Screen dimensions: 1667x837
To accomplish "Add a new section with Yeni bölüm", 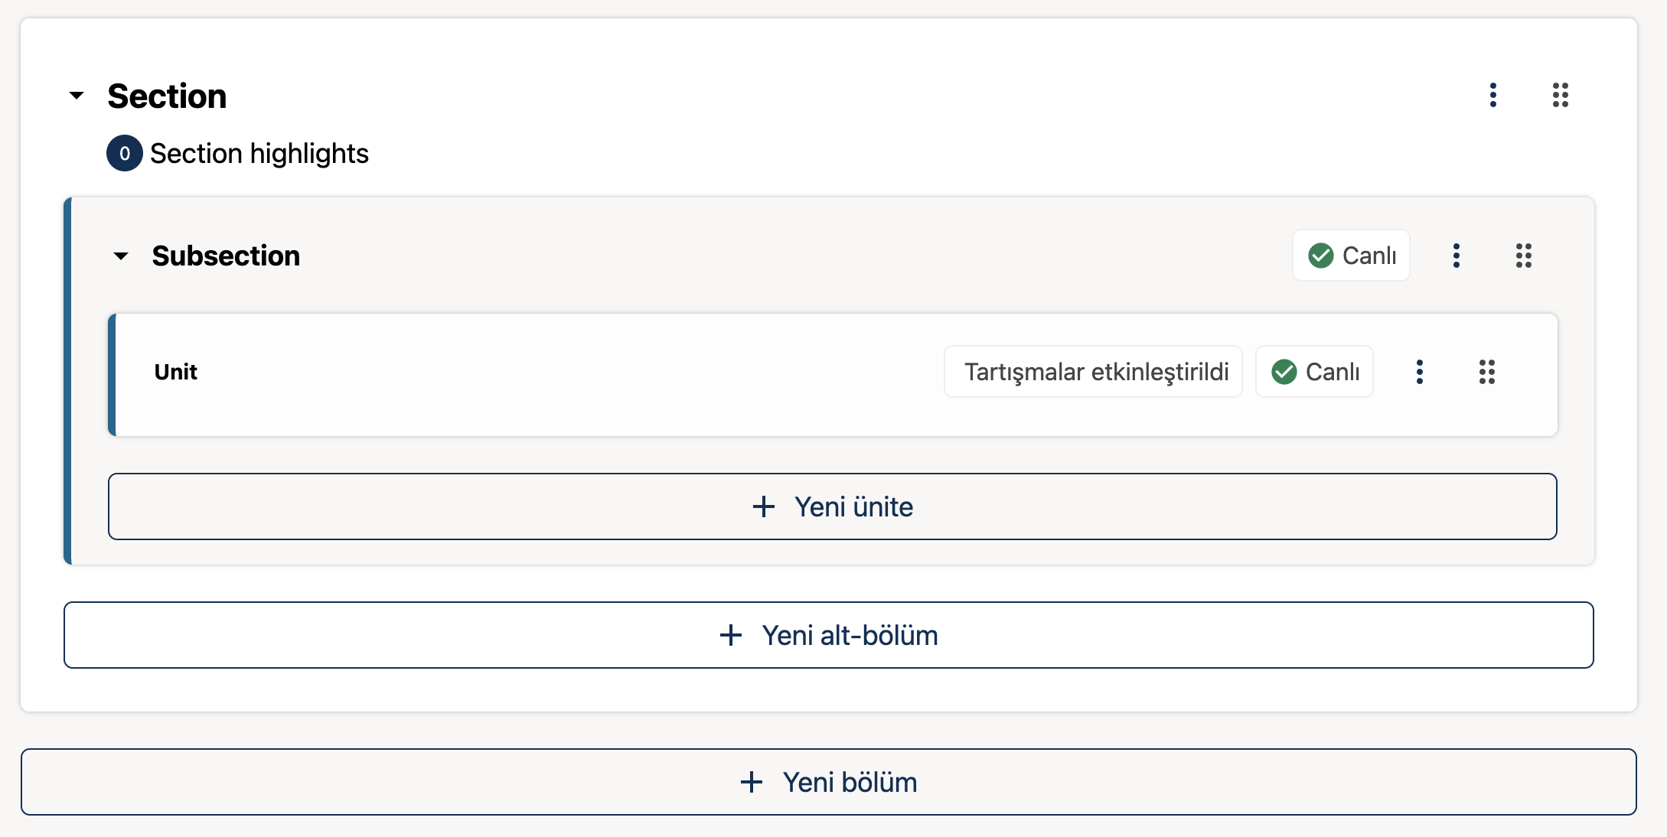I will [x=829, y=782].
